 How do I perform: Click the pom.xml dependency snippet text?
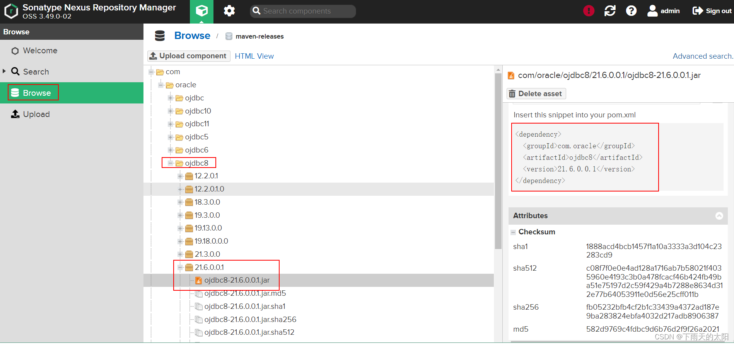[579, 158]
